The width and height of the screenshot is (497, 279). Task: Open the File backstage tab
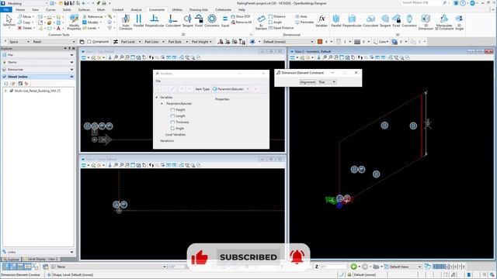pyautogui.click(x=6, y=10)
